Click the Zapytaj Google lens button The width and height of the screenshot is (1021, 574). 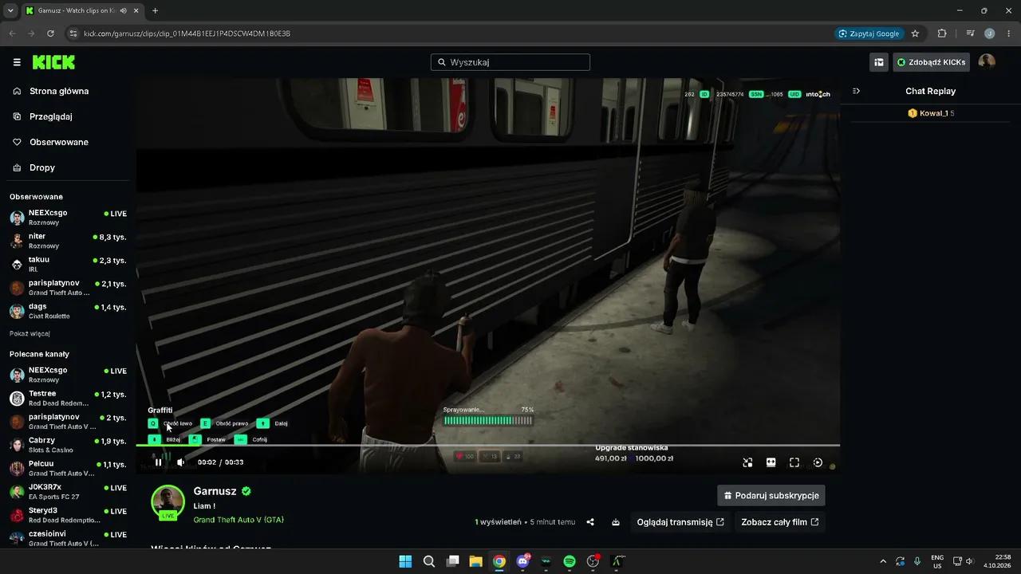click(869, 33)
